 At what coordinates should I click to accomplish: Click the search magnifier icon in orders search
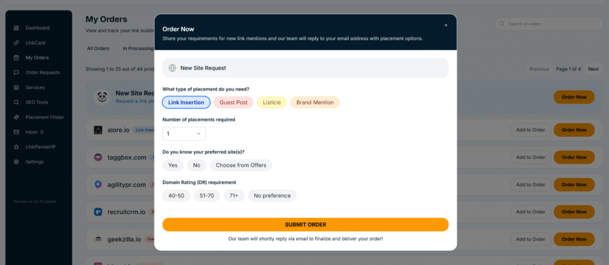point(502,24)
